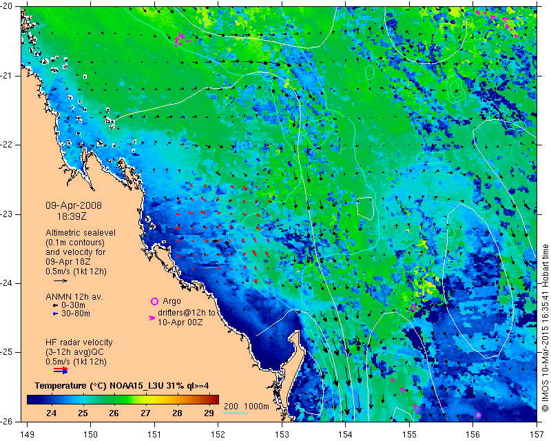This screenshot has height=441, width=551.
Task: Click the cyan 200m isobath legend line
Action: [x=236, y=413]
